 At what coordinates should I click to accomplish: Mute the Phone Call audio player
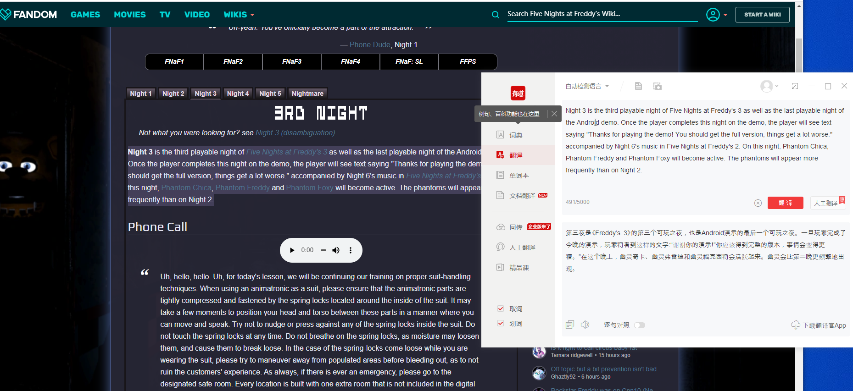tap(336, 250)
